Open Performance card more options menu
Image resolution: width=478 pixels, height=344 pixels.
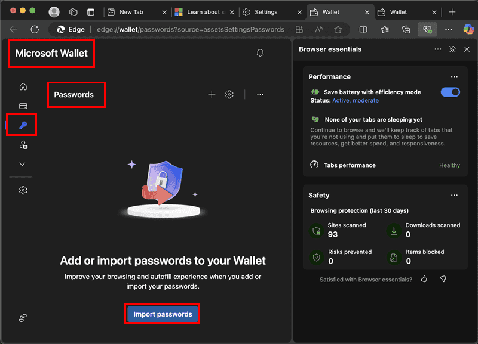pyautogui.click(x=454, y=76)
